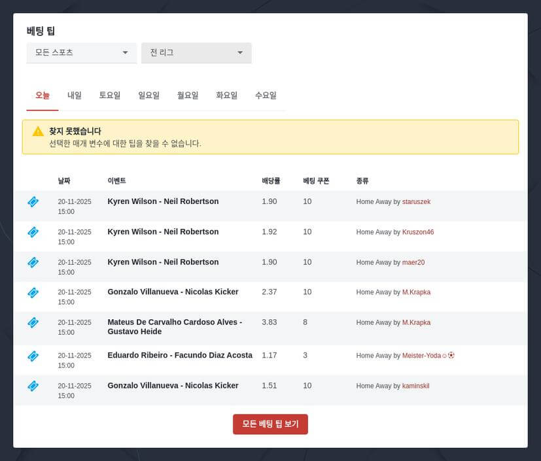Screen dimensions: 541x461
Task: Switch to the 내일 tab
Action: 75,95
